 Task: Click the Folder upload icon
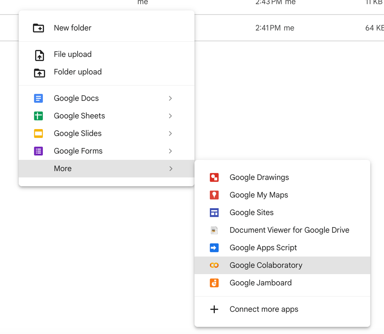[39, 73]
